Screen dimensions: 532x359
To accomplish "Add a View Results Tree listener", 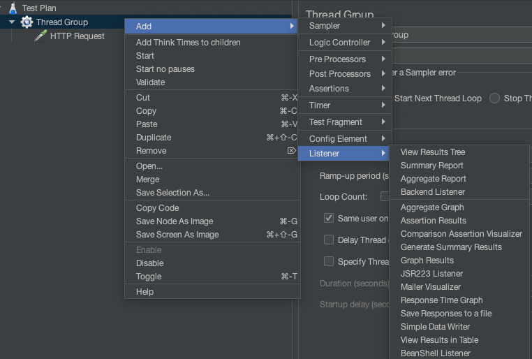I will pos(459,152).
